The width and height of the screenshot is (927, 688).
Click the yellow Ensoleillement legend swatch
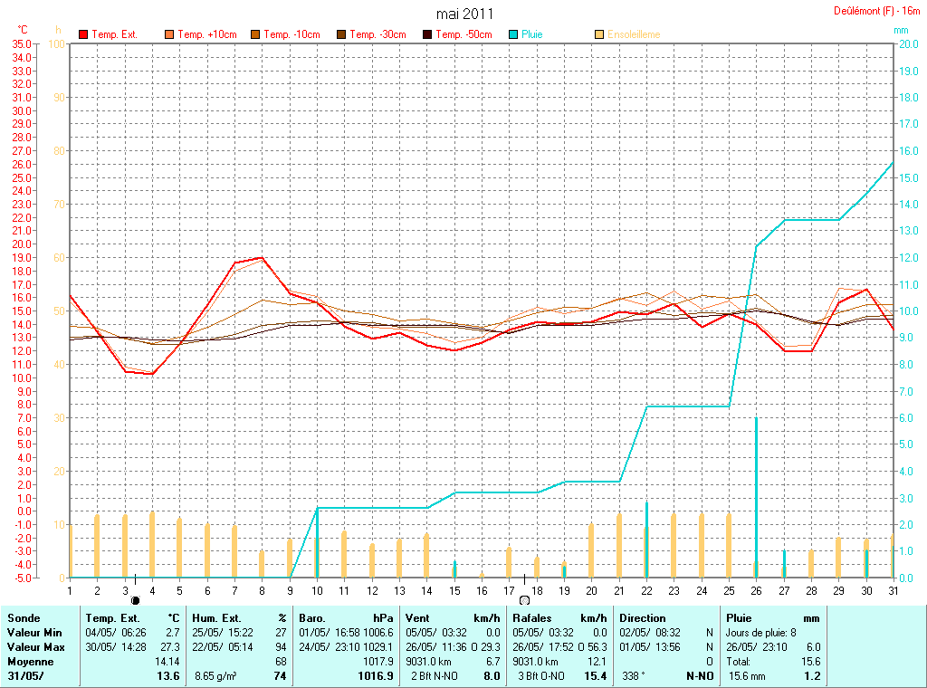(598, 34)
